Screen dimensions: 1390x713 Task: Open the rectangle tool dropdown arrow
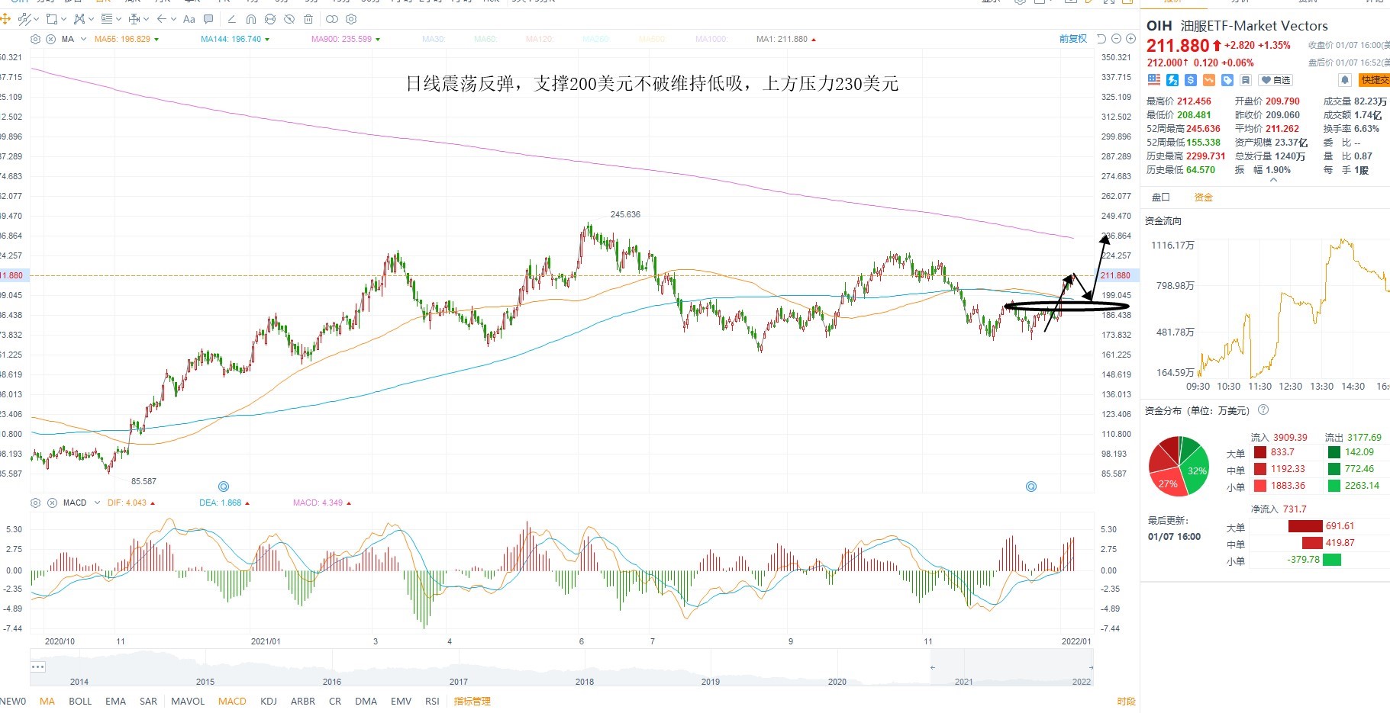(x=63, y=19)
